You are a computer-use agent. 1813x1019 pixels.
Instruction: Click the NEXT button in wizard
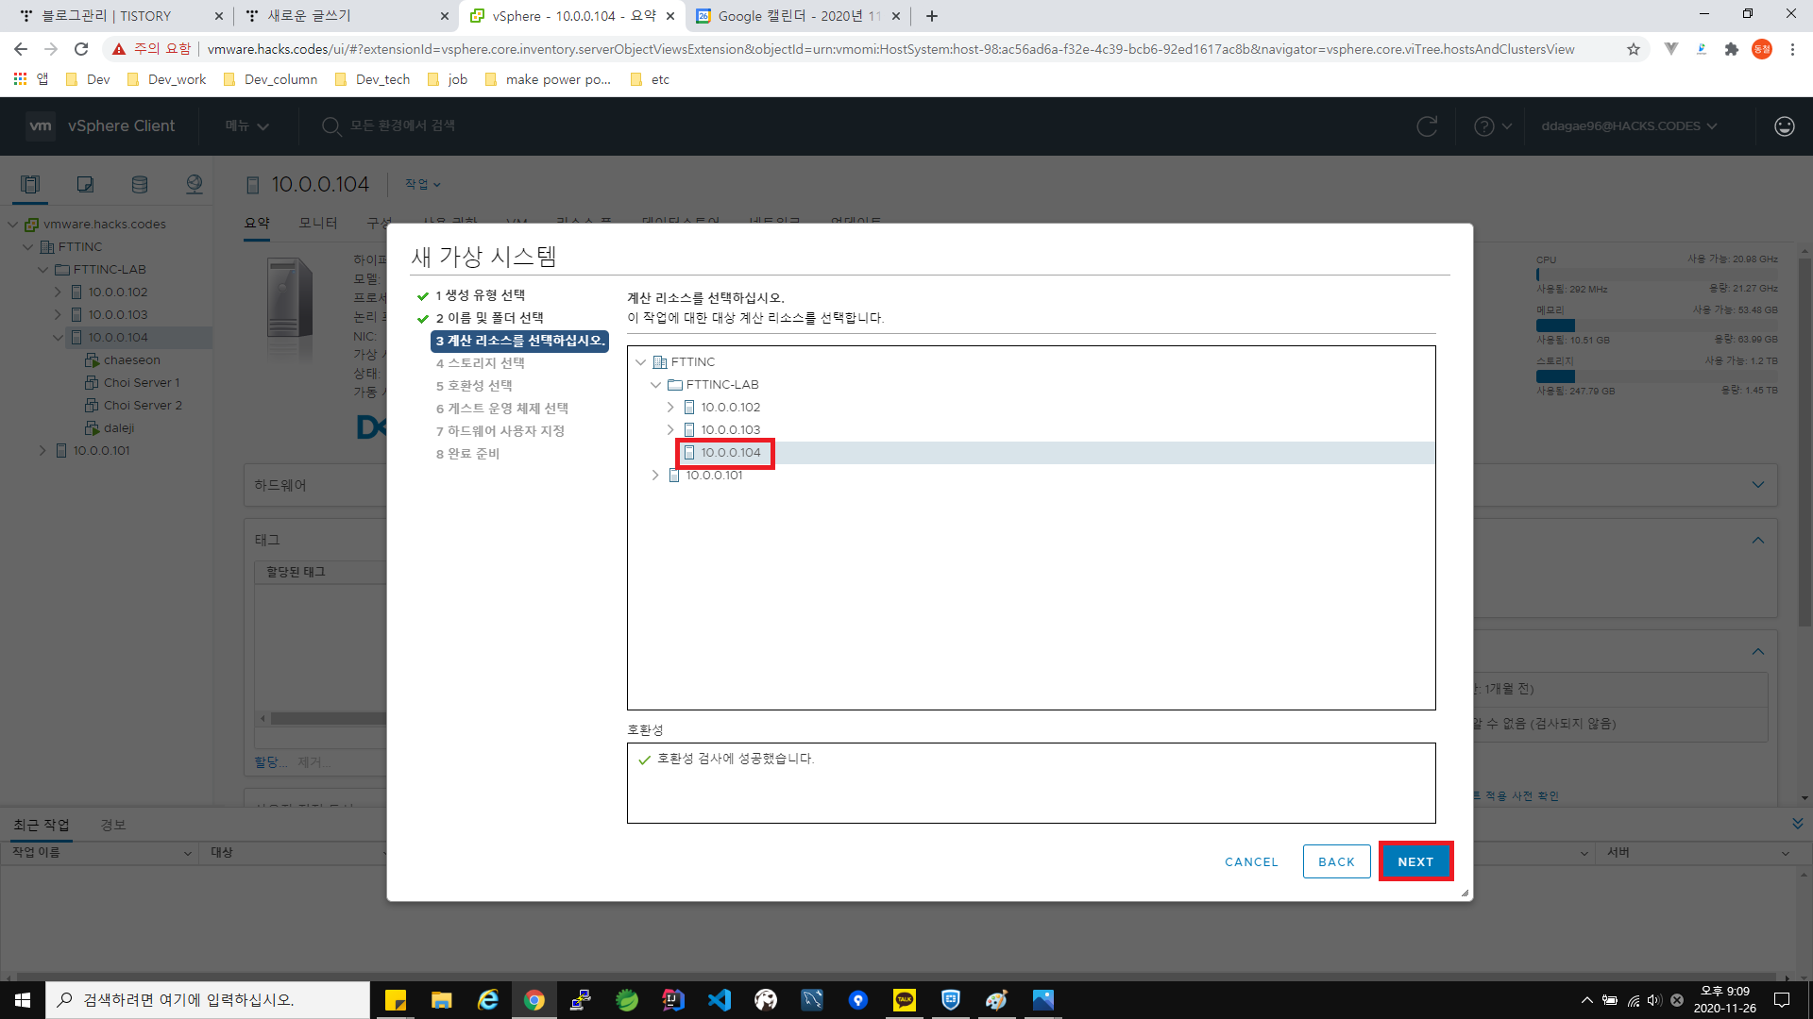point(1415,861)
